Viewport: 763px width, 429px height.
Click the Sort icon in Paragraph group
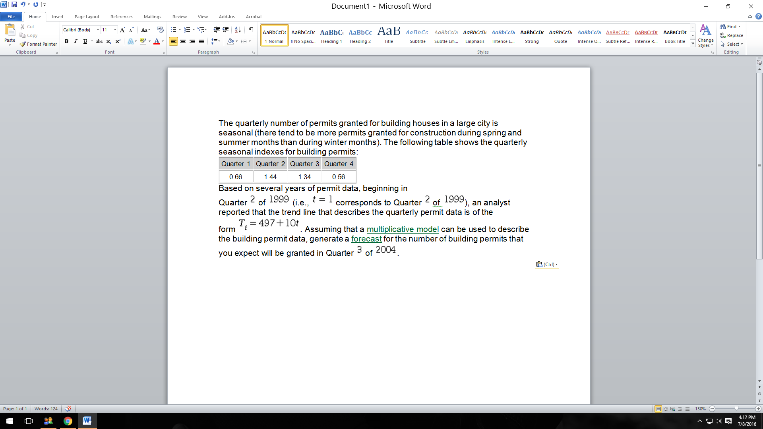(237, 29)
